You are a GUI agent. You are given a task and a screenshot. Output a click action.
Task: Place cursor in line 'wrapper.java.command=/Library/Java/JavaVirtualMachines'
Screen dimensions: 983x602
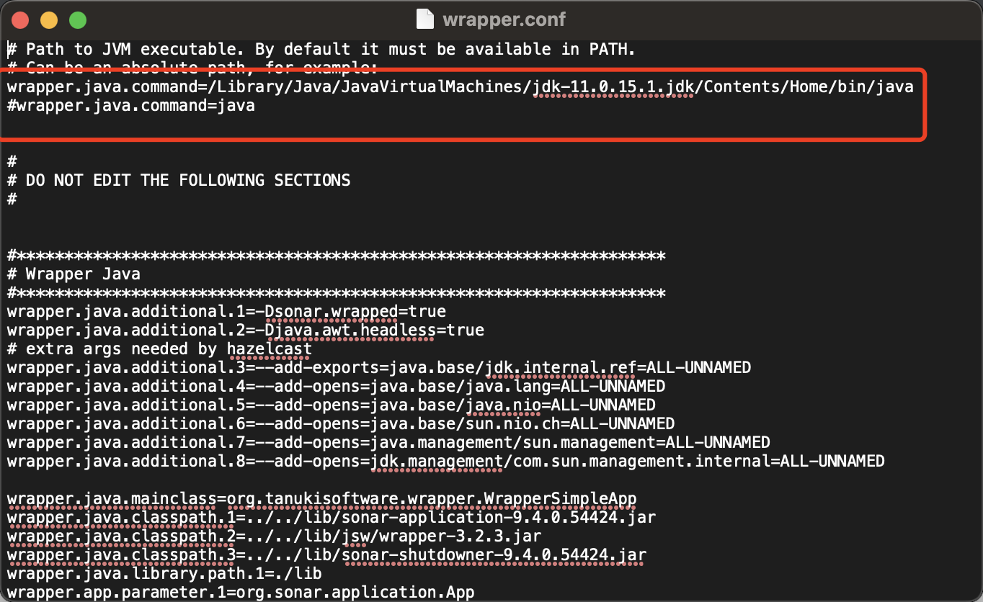461,87
